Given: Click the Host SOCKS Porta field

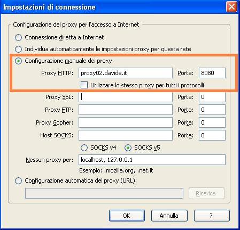Looking at the screenshot, I should (212, 135).
